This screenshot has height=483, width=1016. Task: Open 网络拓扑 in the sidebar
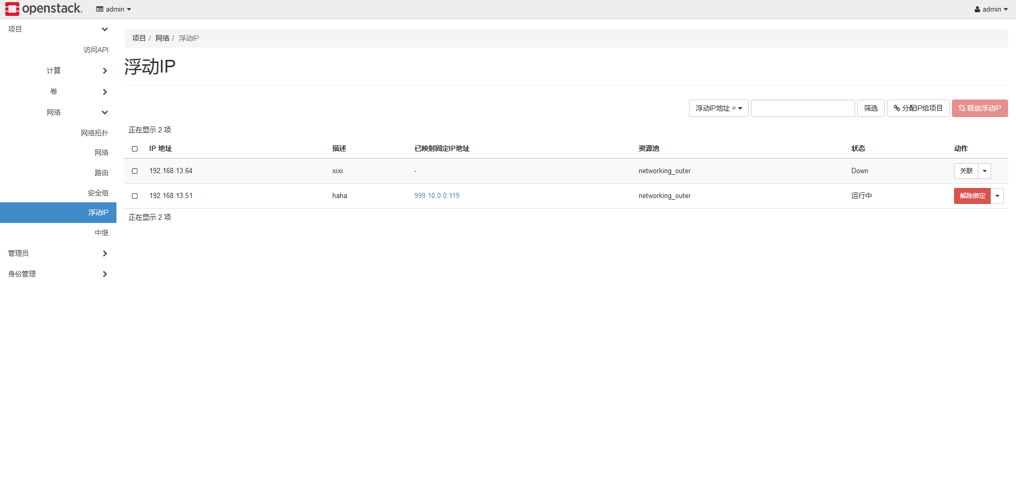tap(94, 133)
